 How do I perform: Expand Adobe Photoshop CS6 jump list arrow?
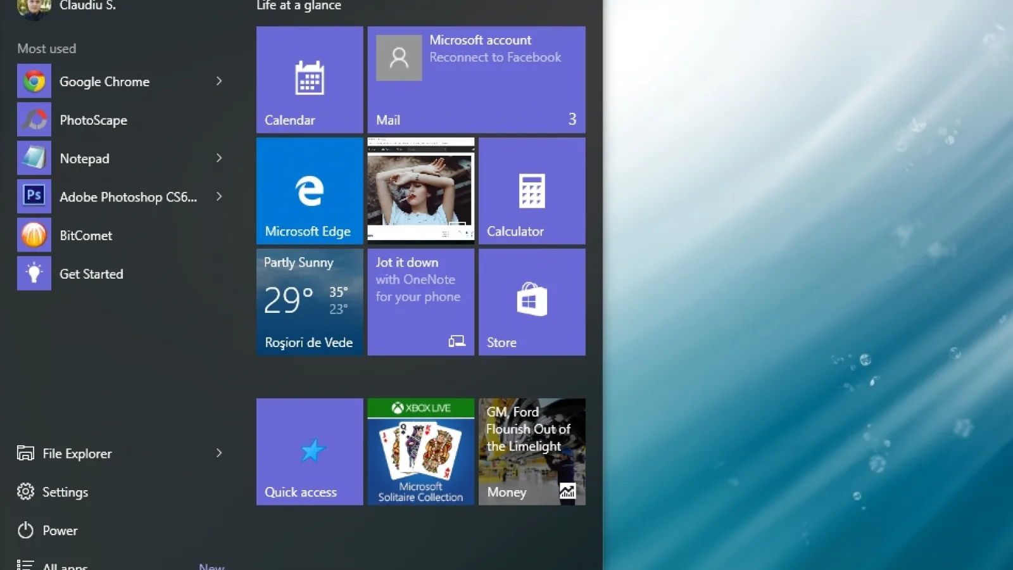coord(219,196)
